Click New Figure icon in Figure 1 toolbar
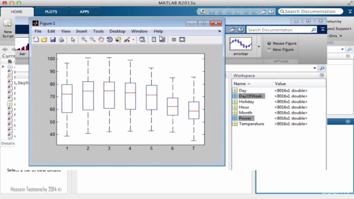The width and height of the screenshot is (354, 199). point(36,40)
